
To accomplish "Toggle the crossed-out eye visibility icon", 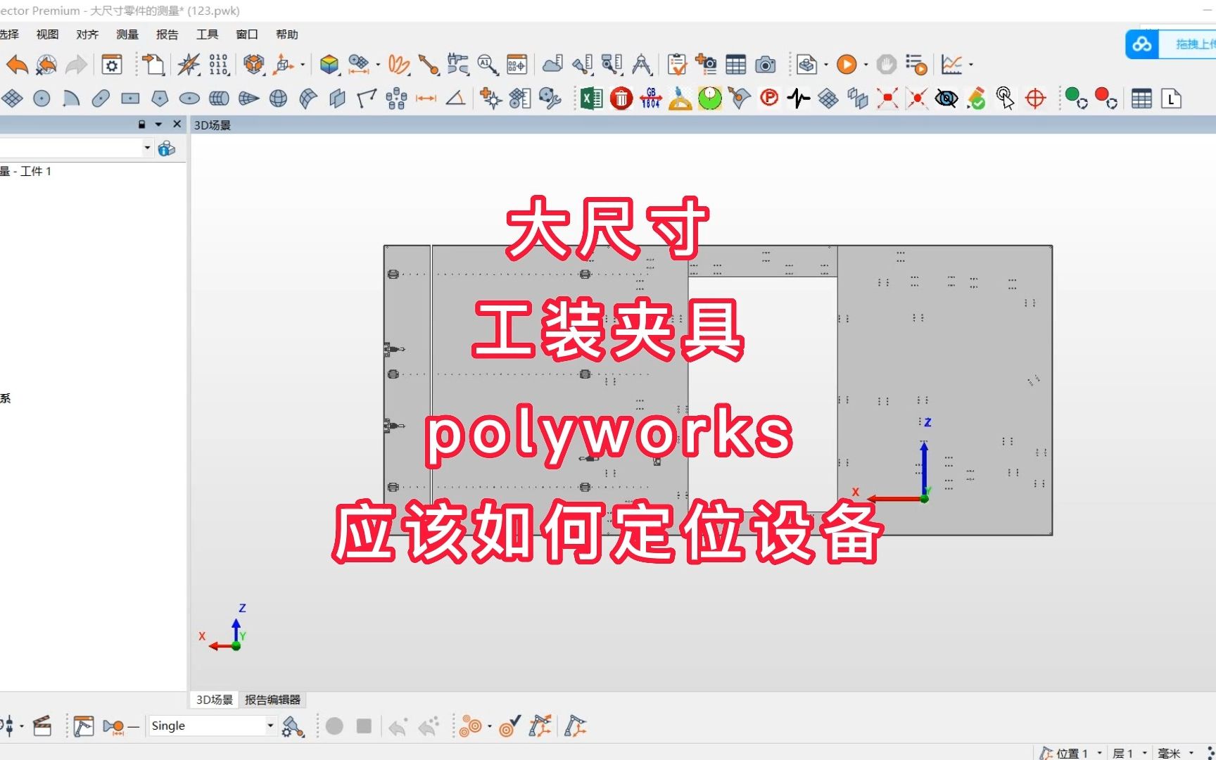I will [946, 99].
